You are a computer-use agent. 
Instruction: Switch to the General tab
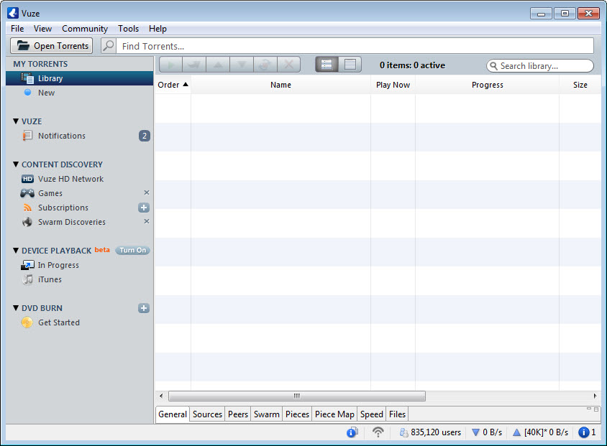(173, 414)
